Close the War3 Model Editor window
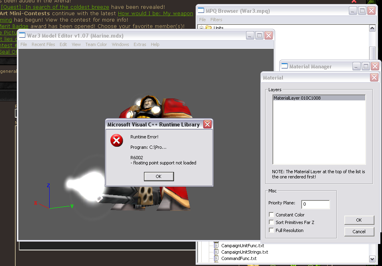382x266 pixels. (268, 35)
